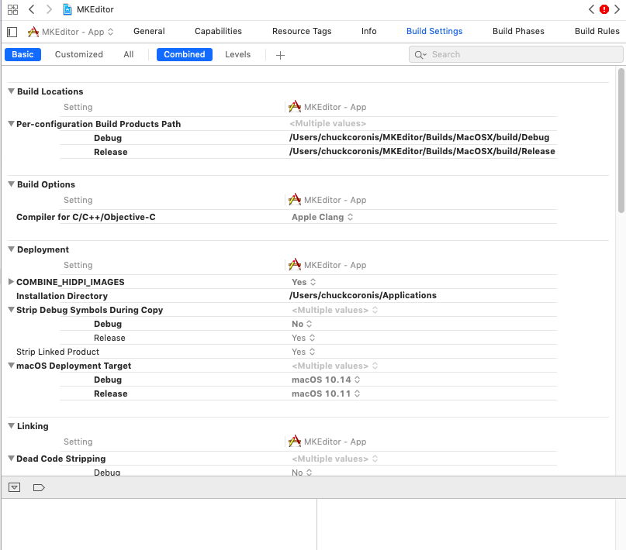Image resolution: width=626 pixels, height=550 pixels.
Task: Click the MKEditor title in jump bar
Action: (95, 9)
